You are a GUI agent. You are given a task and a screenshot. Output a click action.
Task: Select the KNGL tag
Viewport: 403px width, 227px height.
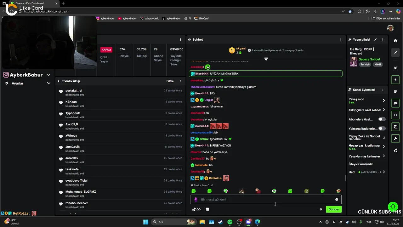coord(378,64)
